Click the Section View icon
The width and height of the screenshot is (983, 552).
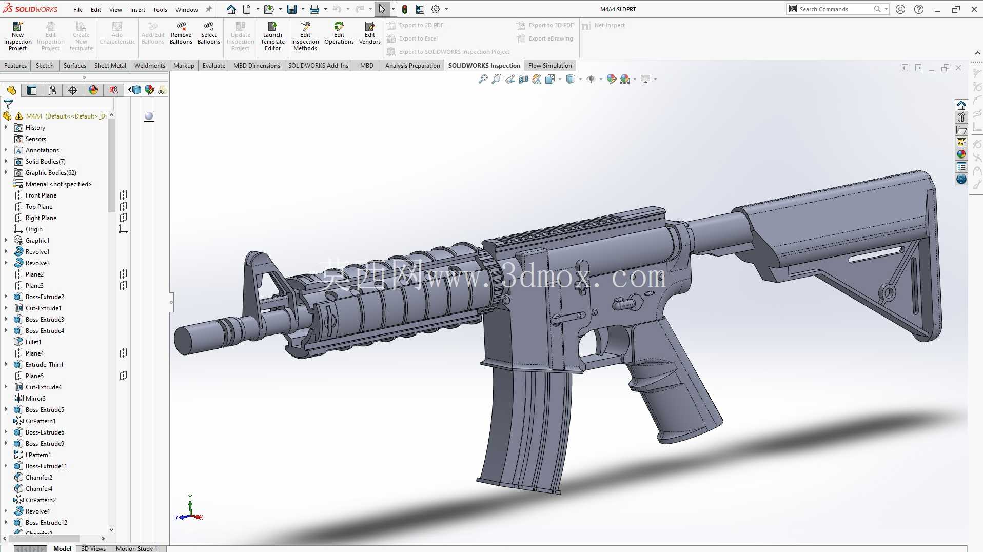coord(523,79)
